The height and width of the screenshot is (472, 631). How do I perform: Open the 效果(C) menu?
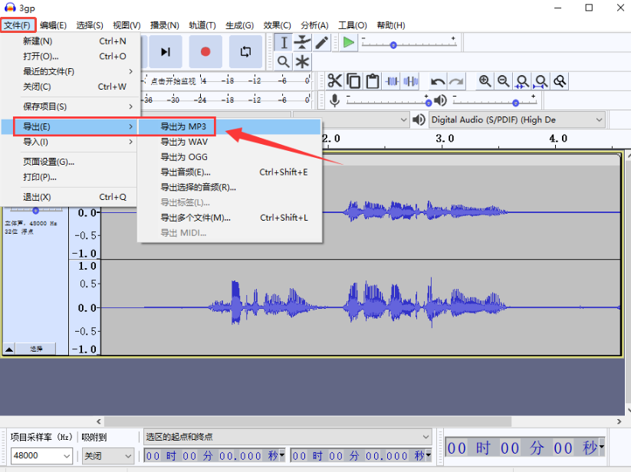(x=278, y=25)
